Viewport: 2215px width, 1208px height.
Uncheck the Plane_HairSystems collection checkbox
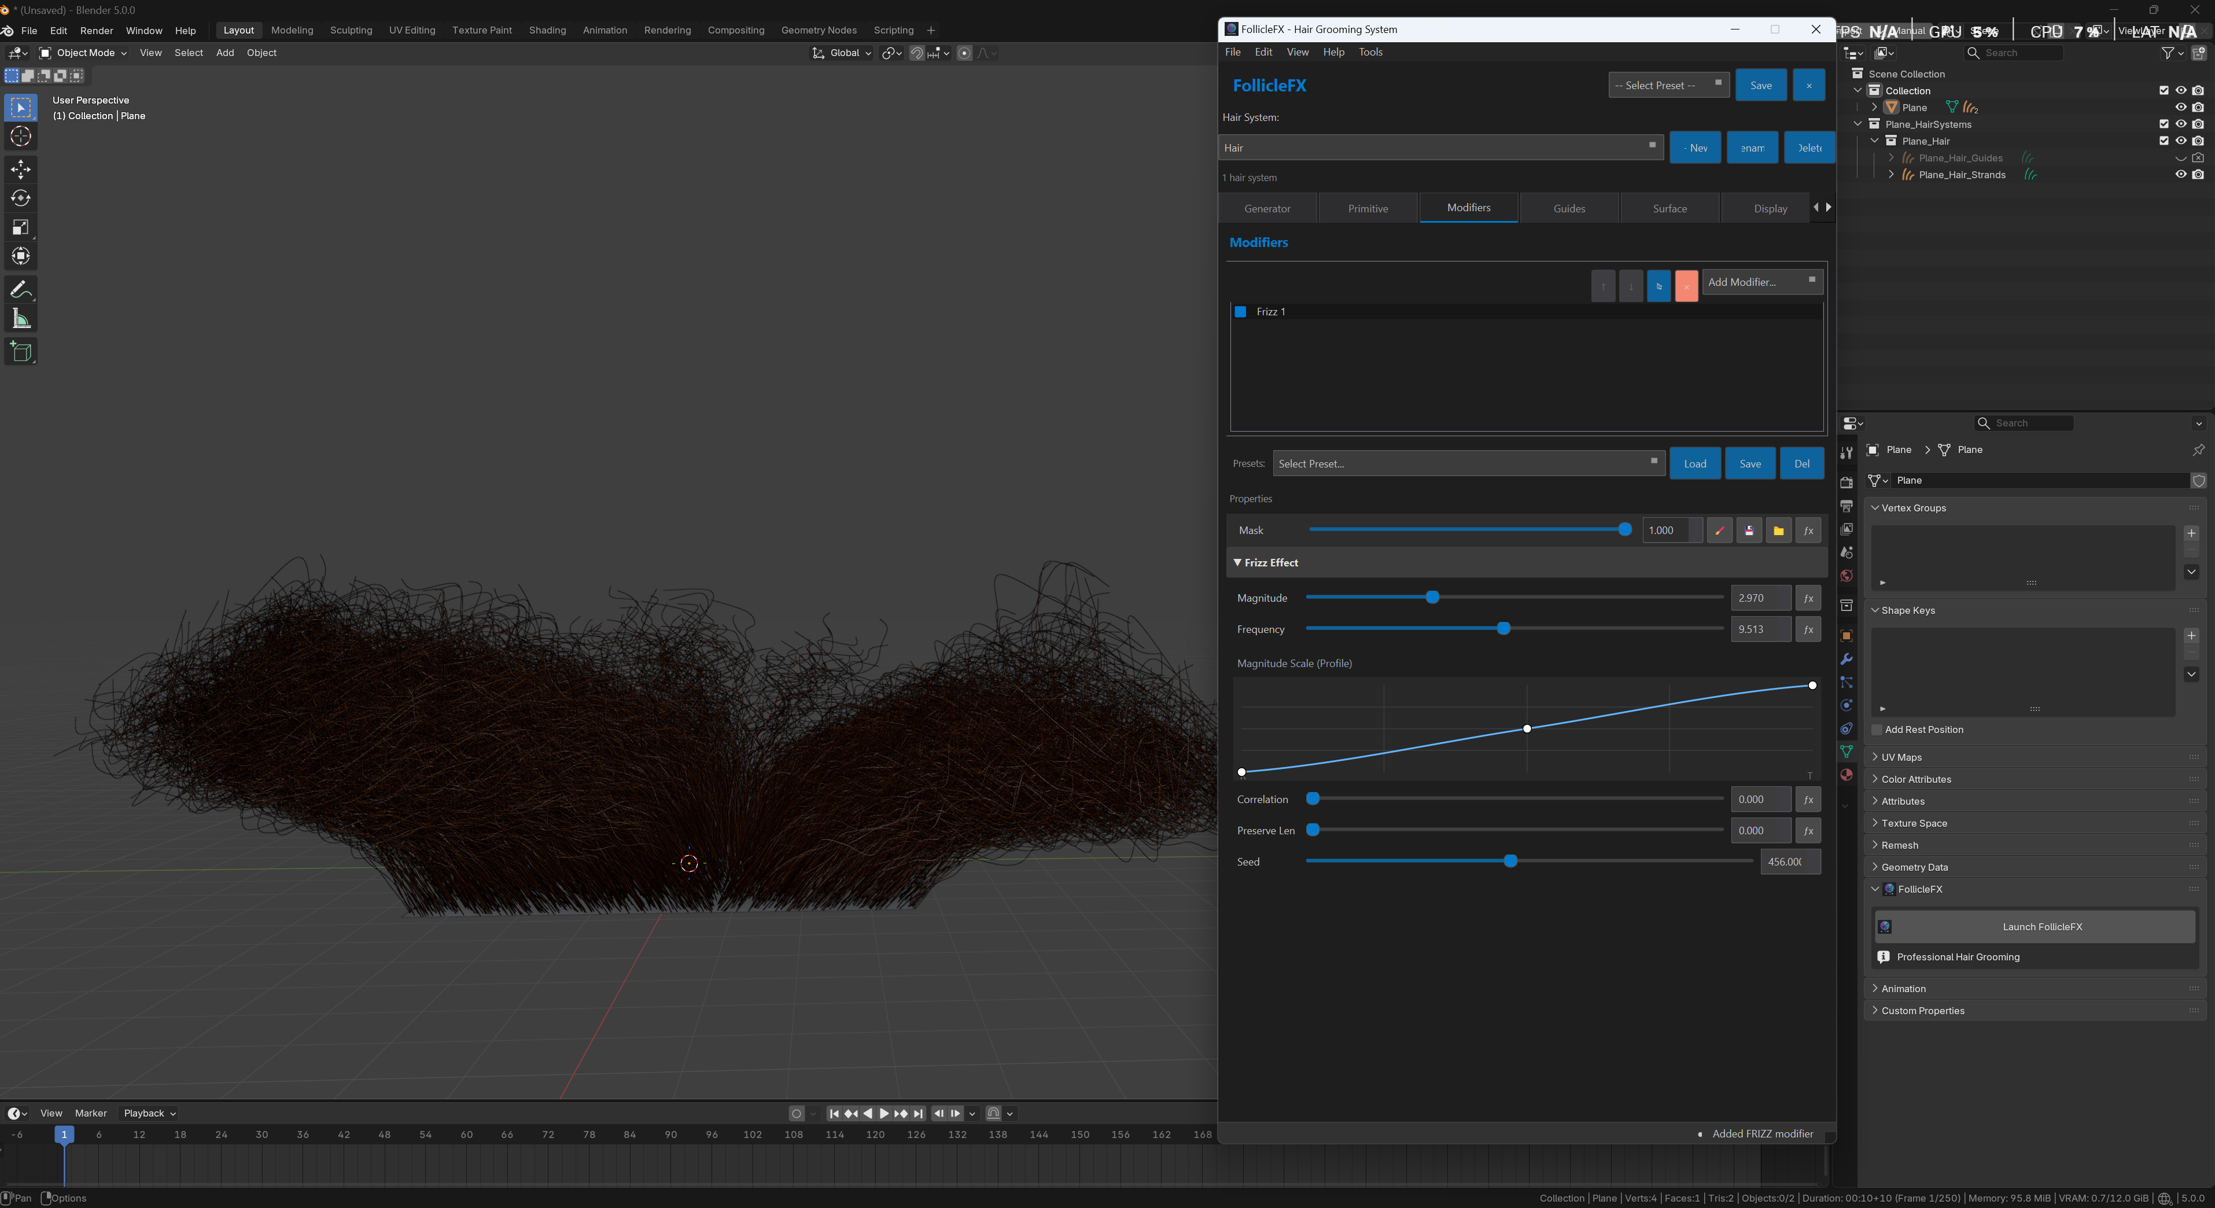click(x=2164, y=124)
